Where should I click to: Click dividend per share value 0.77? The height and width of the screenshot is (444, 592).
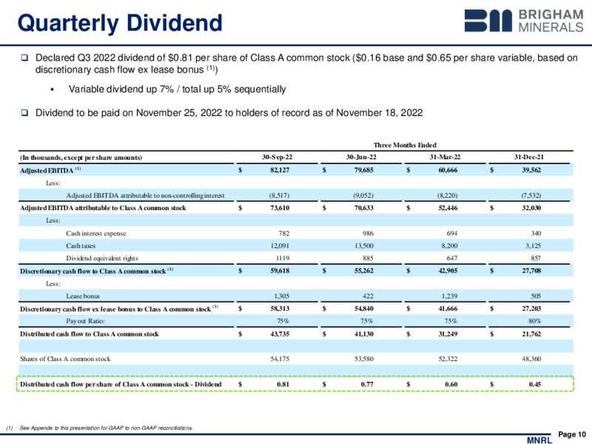click(366, 384)
